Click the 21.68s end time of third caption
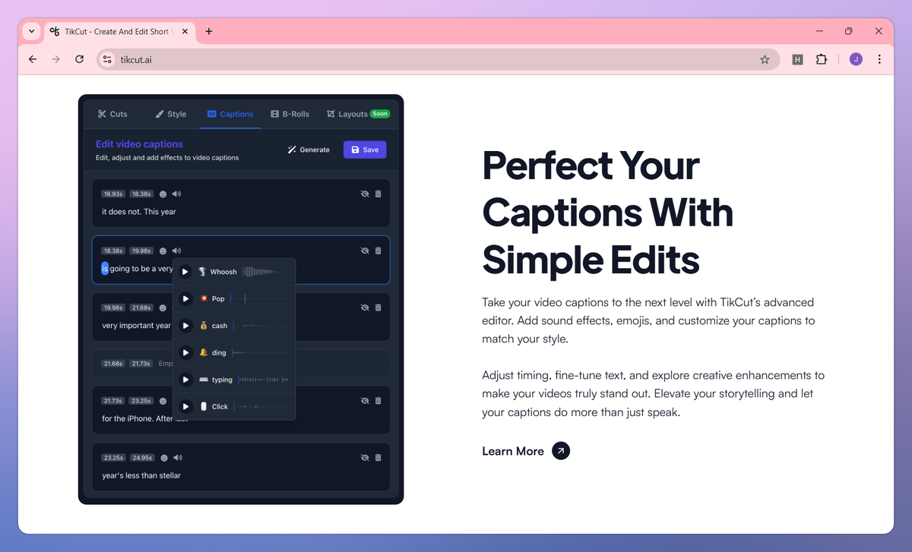 [141, 308]
